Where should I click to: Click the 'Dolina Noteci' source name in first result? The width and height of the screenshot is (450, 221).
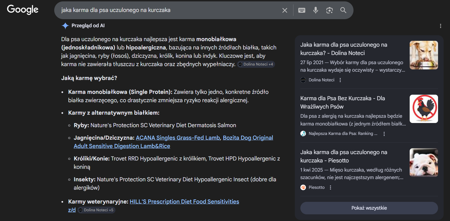322,80
